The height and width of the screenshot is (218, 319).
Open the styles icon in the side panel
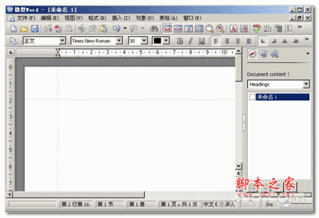pyautogui.click(x=263, y=54)
